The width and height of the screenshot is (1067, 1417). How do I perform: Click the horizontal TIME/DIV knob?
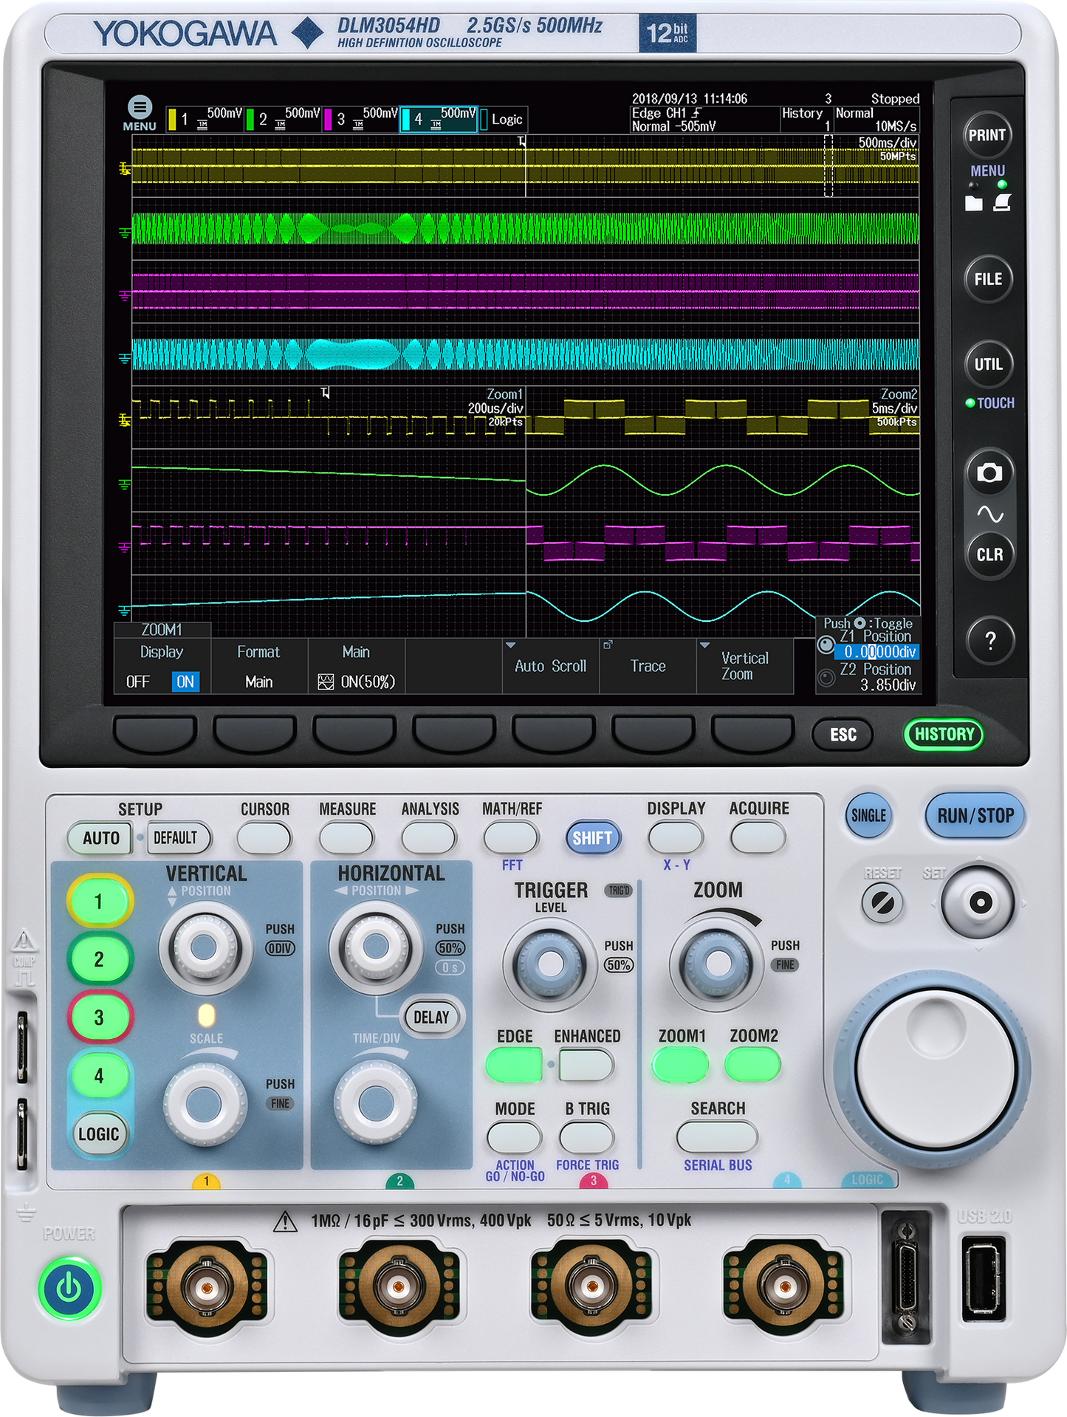375,1103
